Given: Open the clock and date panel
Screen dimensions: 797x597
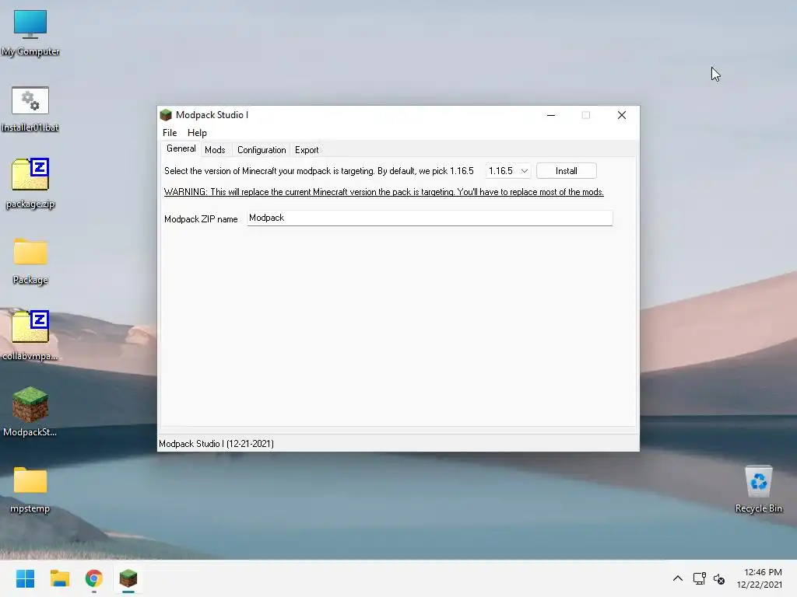Looking at the screenshot, I should [x=760, y=578].
